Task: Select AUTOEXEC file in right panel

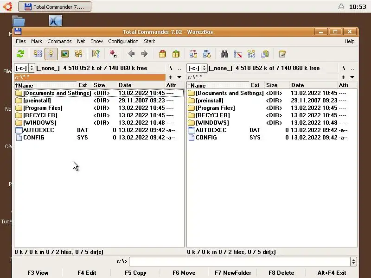Action: [272, 130]
